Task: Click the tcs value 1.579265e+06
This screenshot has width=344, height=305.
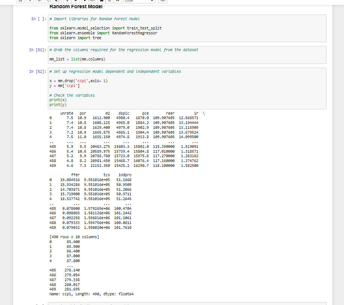Action: (x=97, y=209)
